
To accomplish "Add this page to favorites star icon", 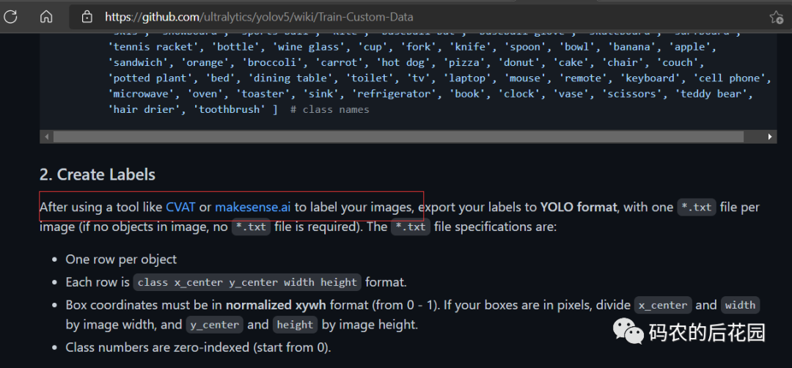I will (777, 17).
